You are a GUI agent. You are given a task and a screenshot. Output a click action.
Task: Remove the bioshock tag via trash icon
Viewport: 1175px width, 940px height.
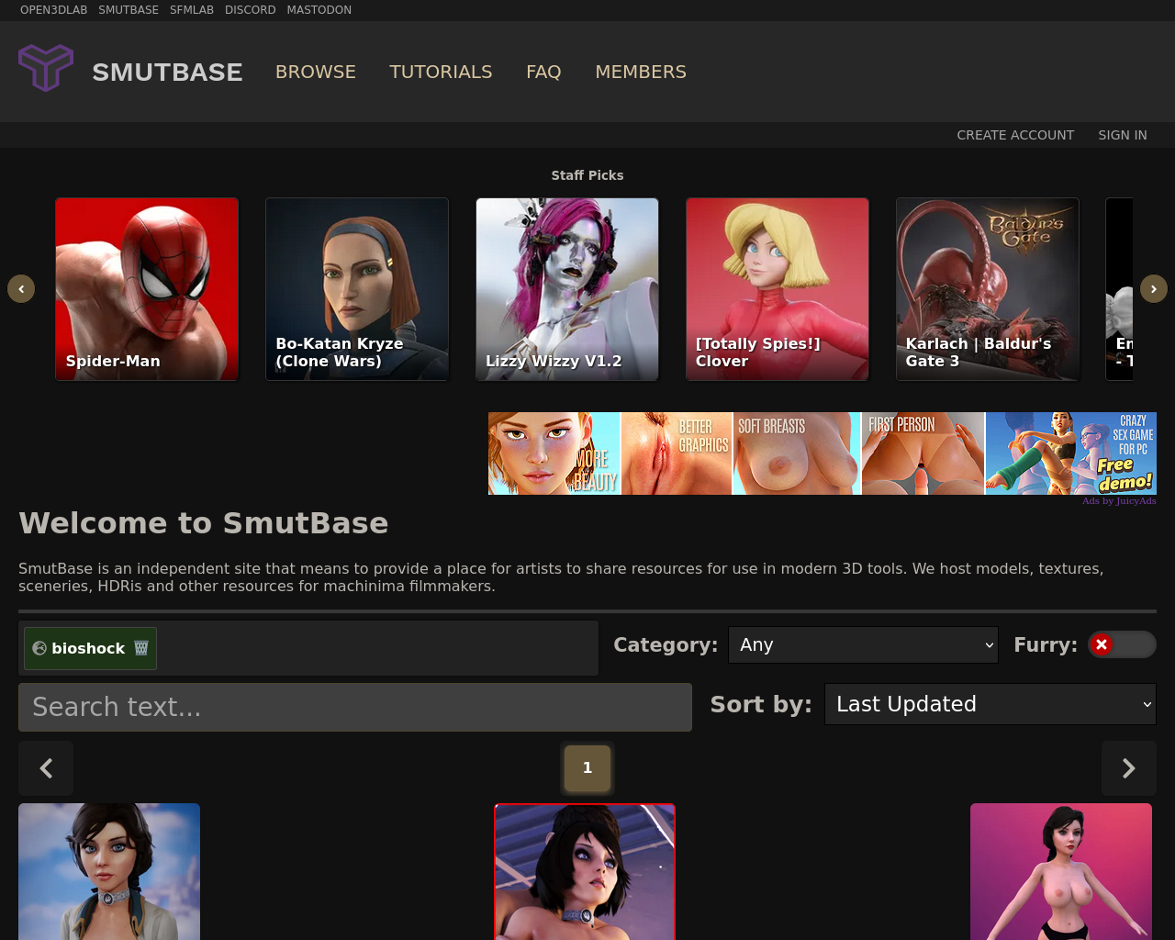141,648
